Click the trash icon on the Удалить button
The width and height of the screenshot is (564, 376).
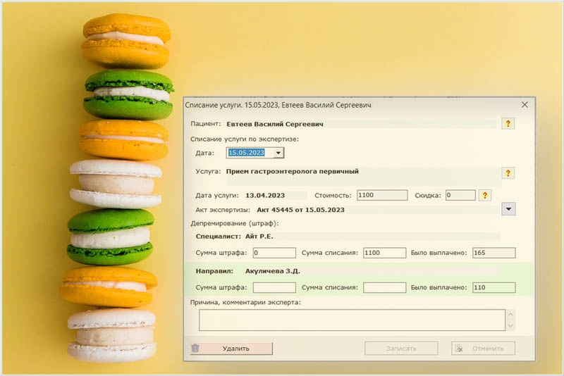pos(195,348)
